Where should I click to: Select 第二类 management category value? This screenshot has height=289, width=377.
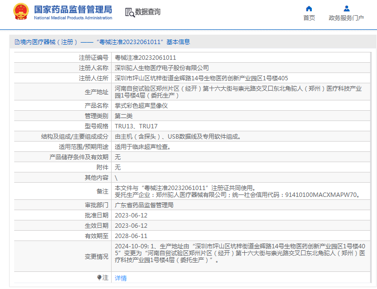(123, 116)
